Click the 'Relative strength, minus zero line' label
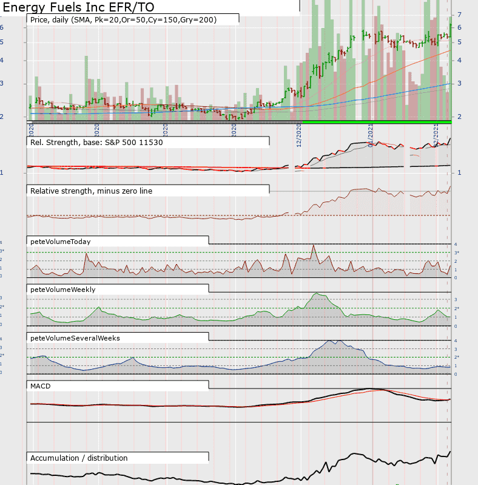Screen dimensions: 478x485 pyautogui.click(x=91, y=191)
